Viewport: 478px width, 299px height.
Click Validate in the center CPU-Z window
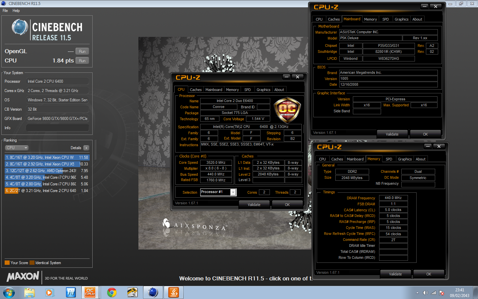coord(254,205)
